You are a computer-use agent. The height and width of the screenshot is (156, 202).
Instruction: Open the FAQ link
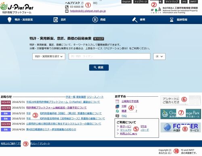tap(124, 116)
